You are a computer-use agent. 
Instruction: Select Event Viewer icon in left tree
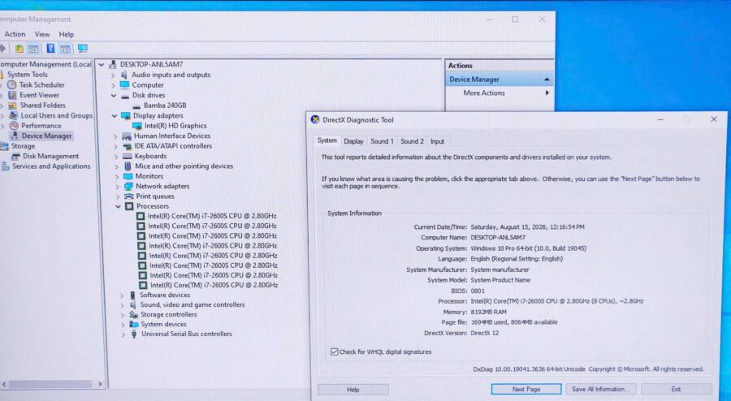point(12,95)
